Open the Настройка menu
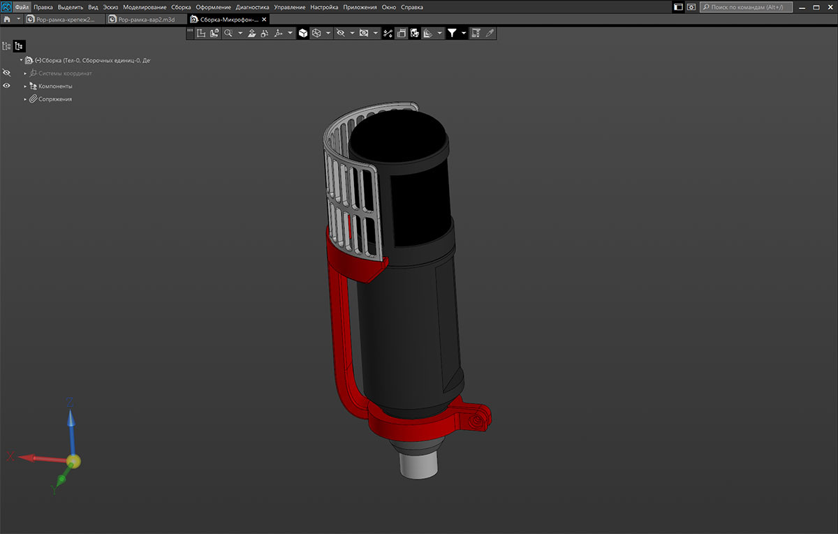Screen dimensions: 838x534 tap(325, 7)
